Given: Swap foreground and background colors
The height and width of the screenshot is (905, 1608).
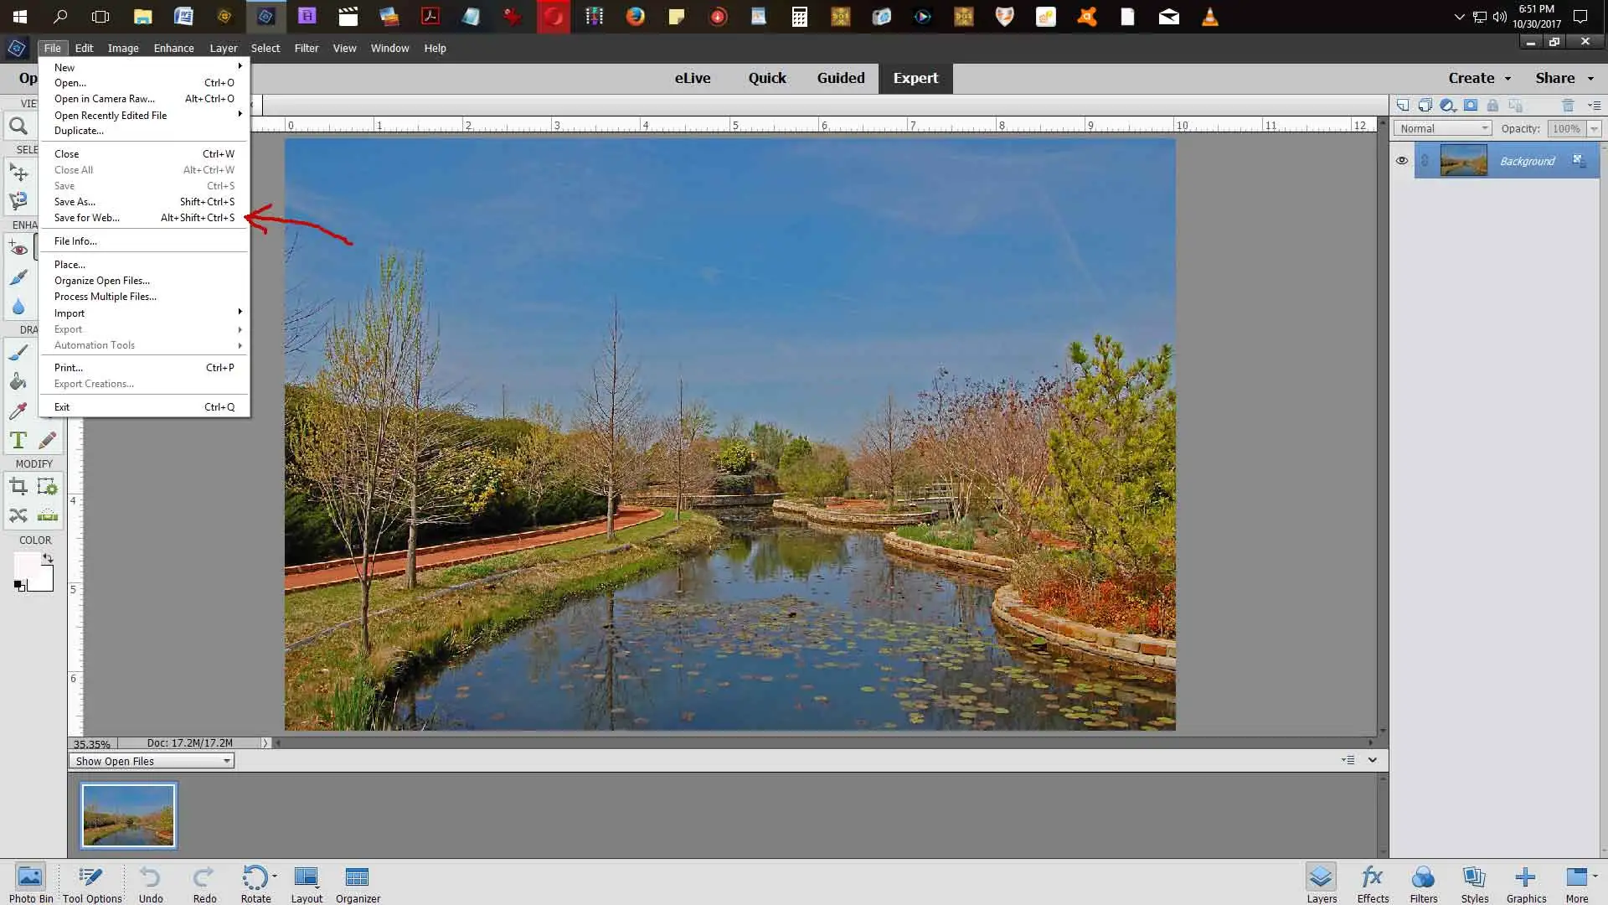Looking at the screenshot, I should 48,558.
